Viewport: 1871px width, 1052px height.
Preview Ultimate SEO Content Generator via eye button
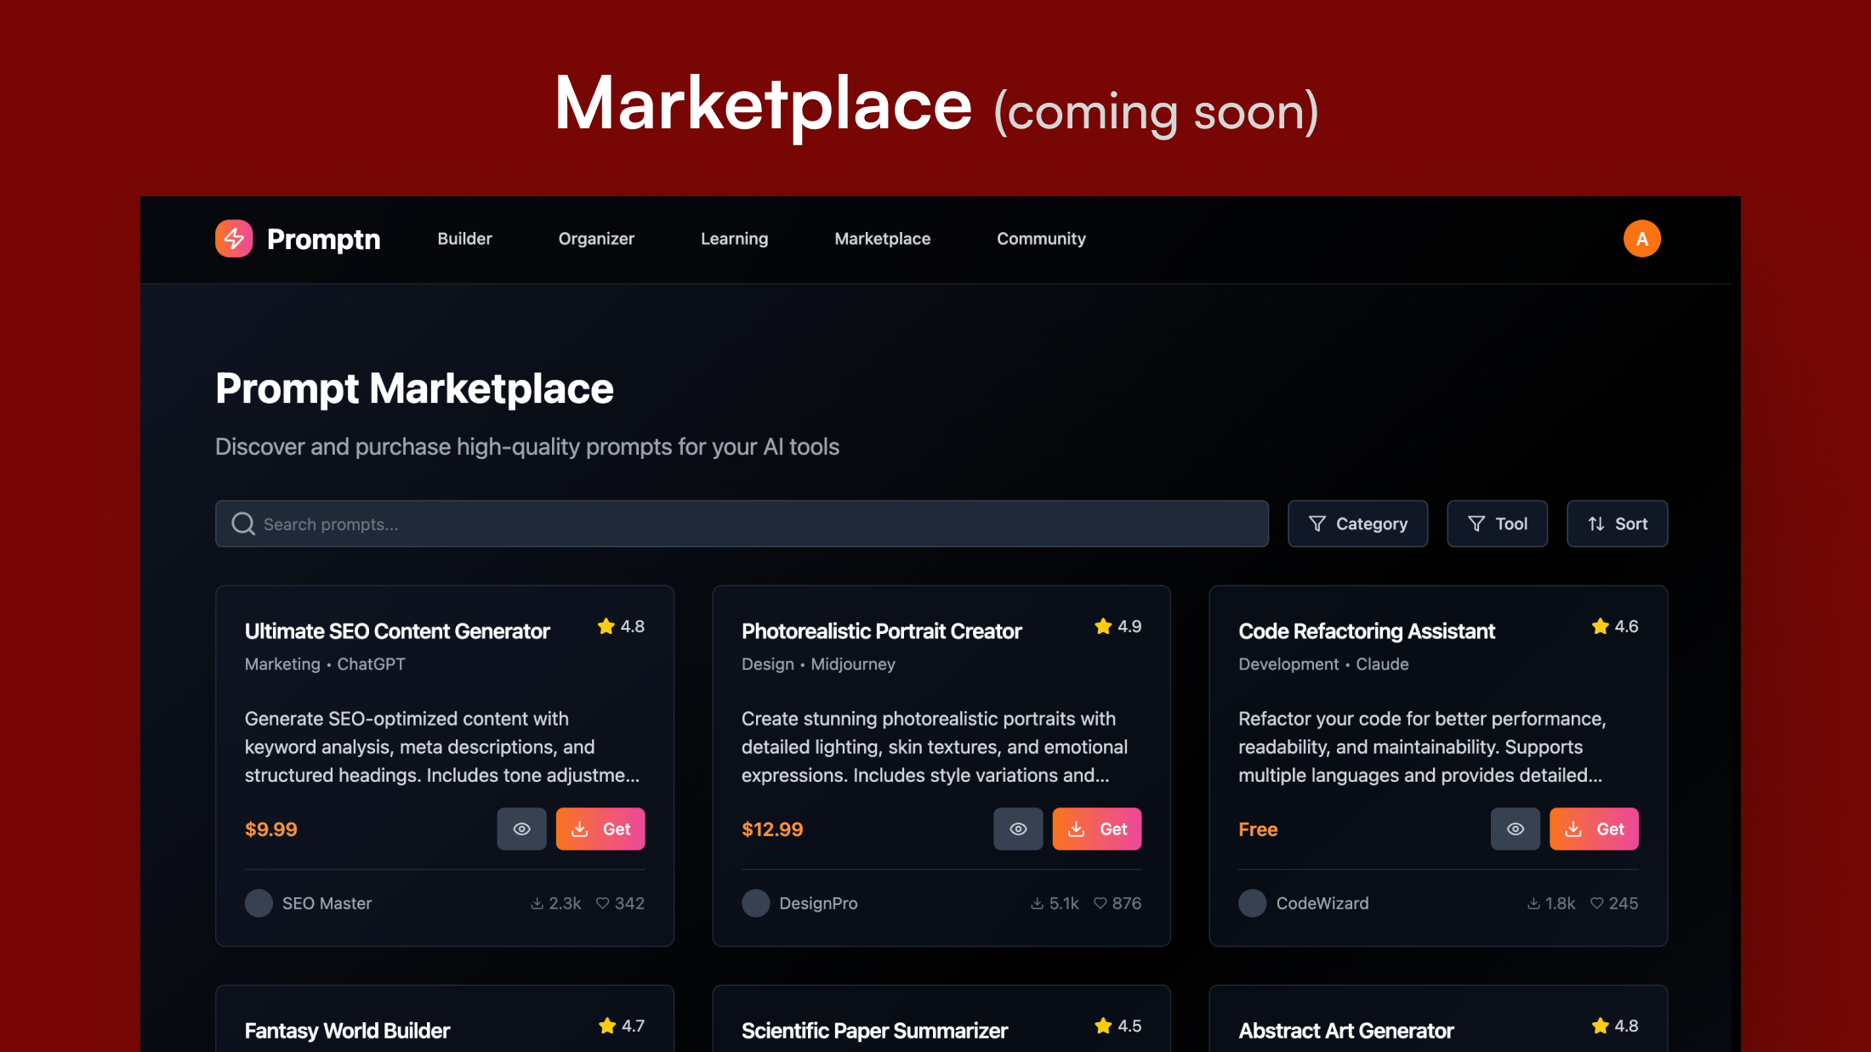(x=521, y=829)
